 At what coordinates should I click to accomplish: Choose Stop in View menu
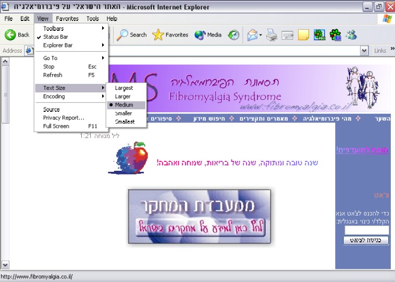71,67
